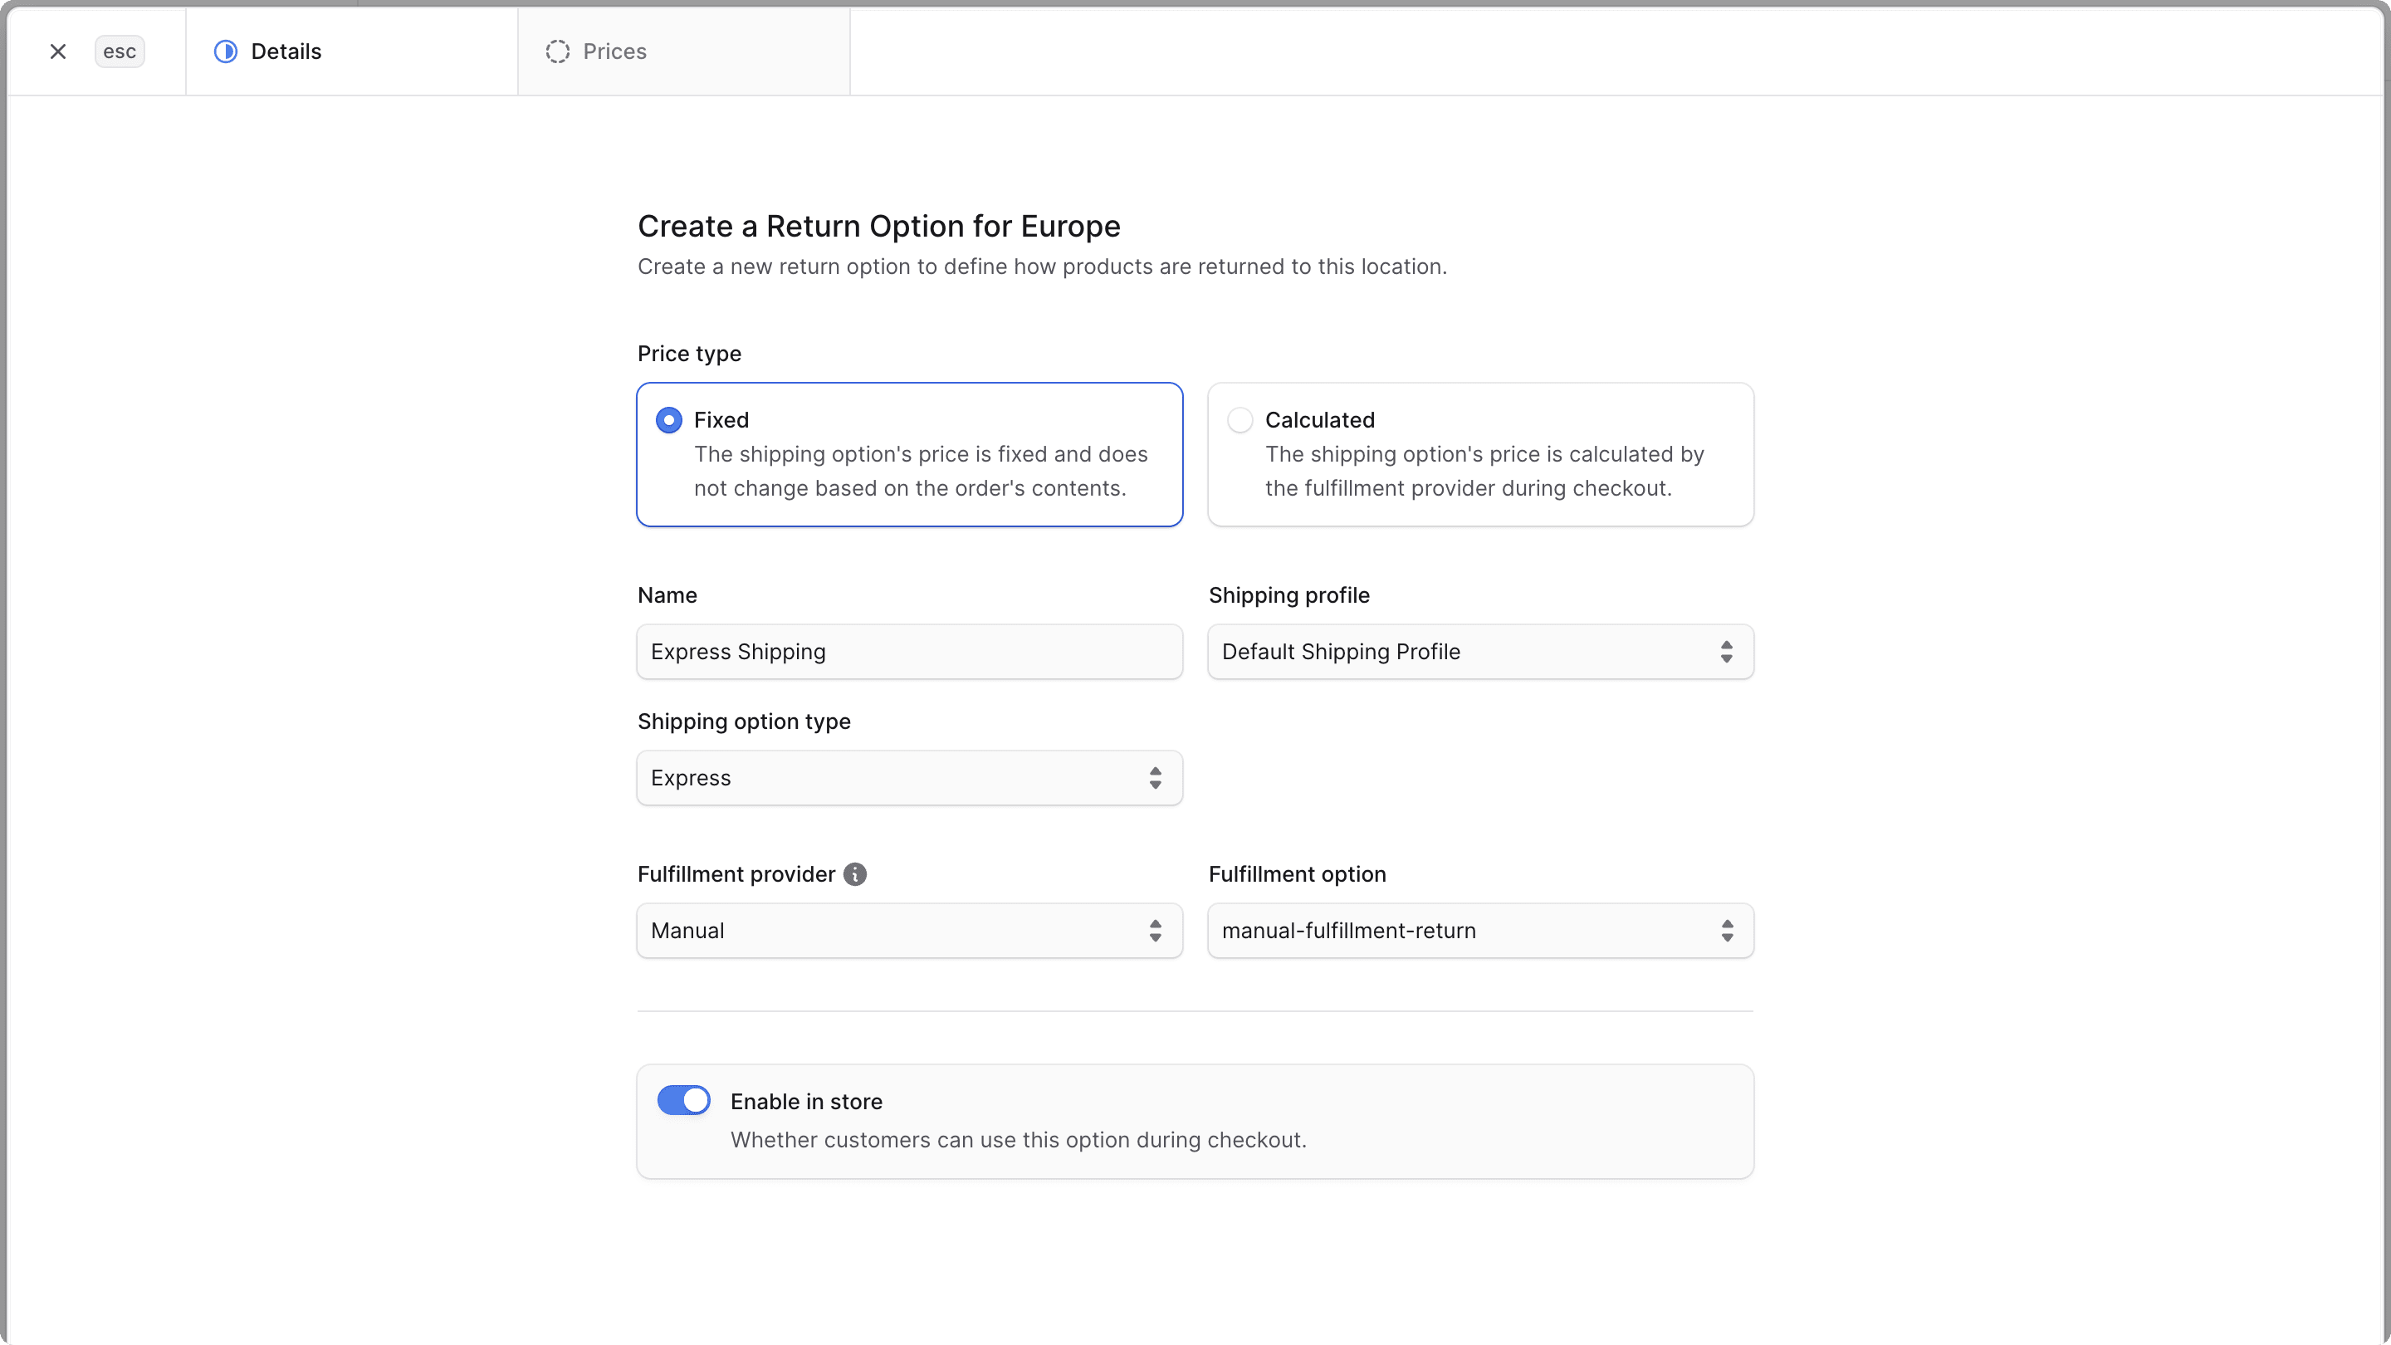This screenshot has width=2391, height=1345.
Task: Click the Fixed price type option card
Action: point(909,455)
